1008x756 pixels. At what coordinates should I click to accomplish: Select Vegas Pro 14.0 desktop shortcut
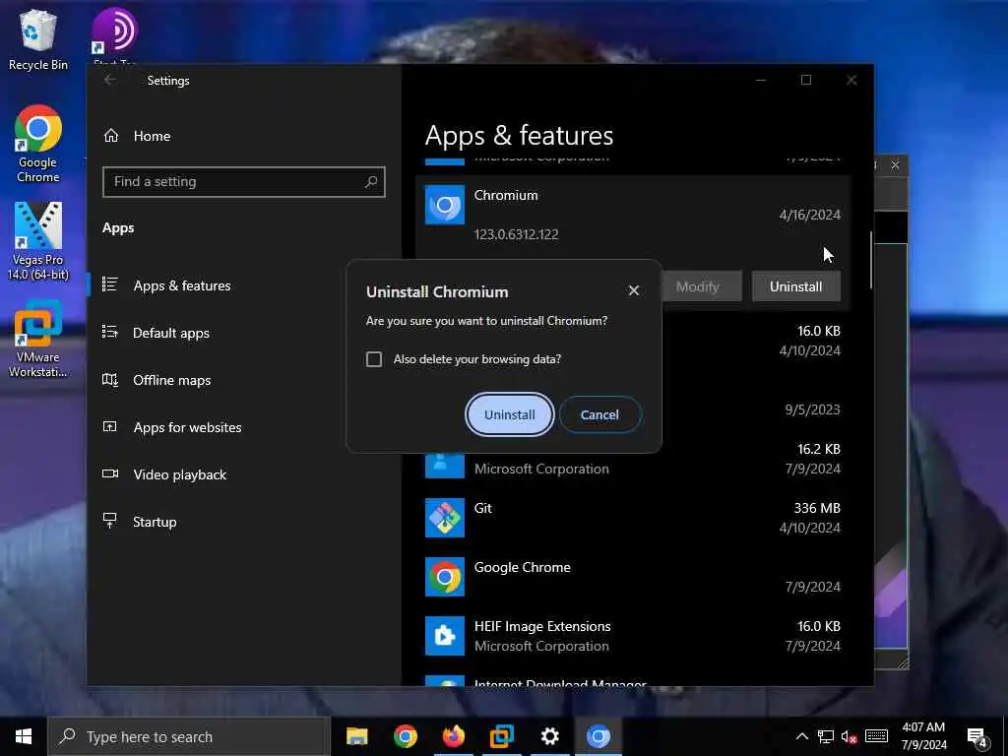tap(38, 242)
